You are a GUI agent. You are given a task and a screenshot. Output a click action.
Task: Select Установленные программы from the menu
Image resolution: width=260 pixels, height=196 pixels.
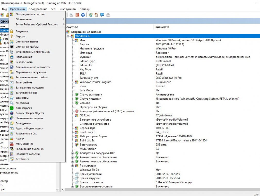37,52
